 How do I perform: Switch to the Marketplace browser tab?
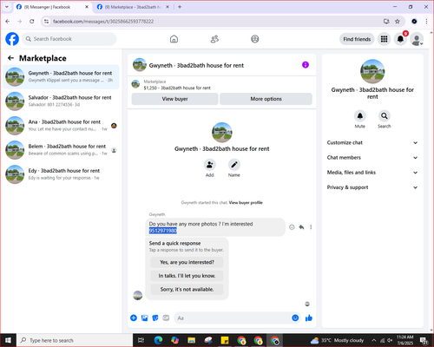tap(133, 7)
